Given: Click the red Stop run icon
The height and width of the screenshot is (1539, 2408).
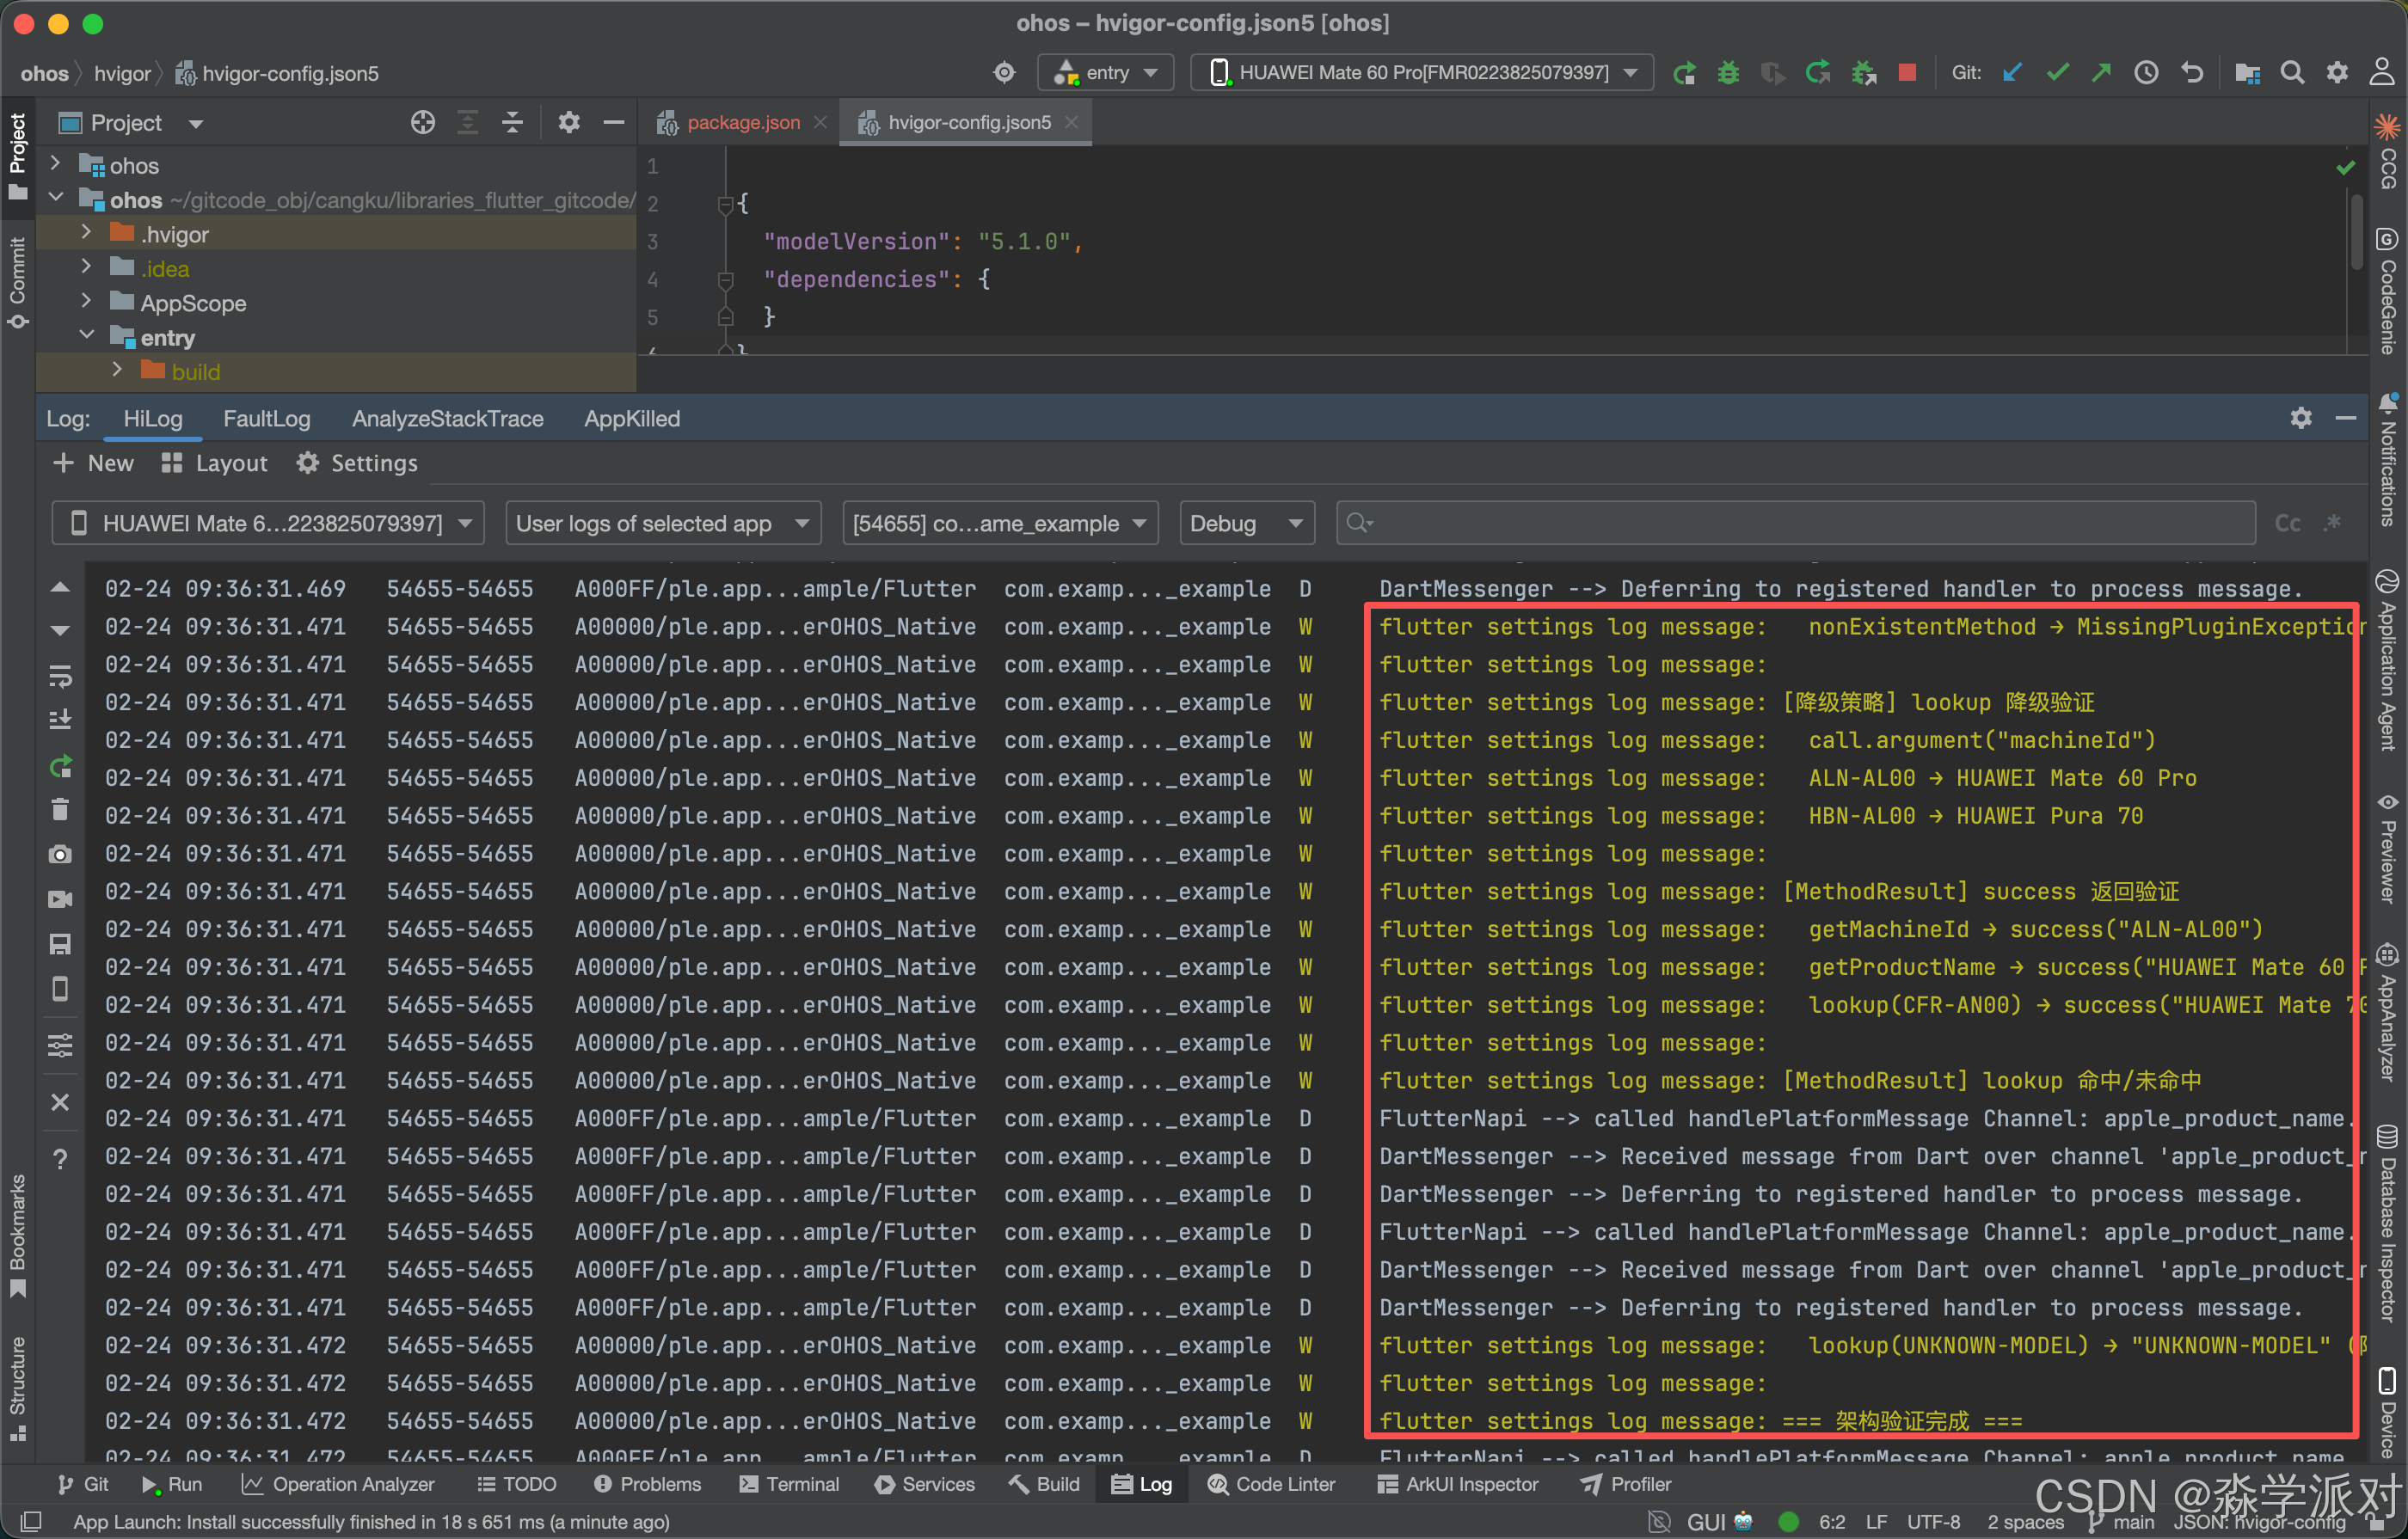Looking at the screenshot, I should click(x=1907, y=73).
